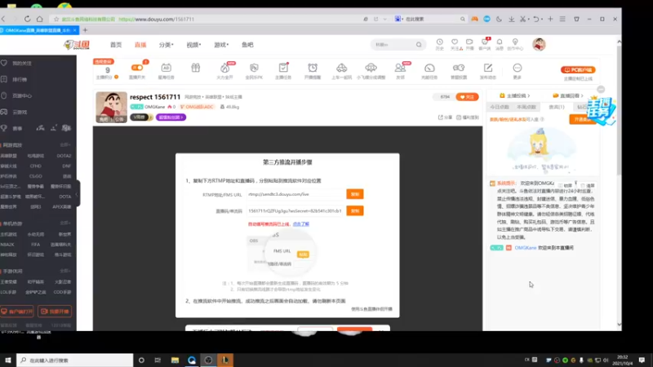This screenshot has width=653, height=367.
Task: Select CS:GO in sidebar game list
Action: pyautogui.click(x=35, y=176)
